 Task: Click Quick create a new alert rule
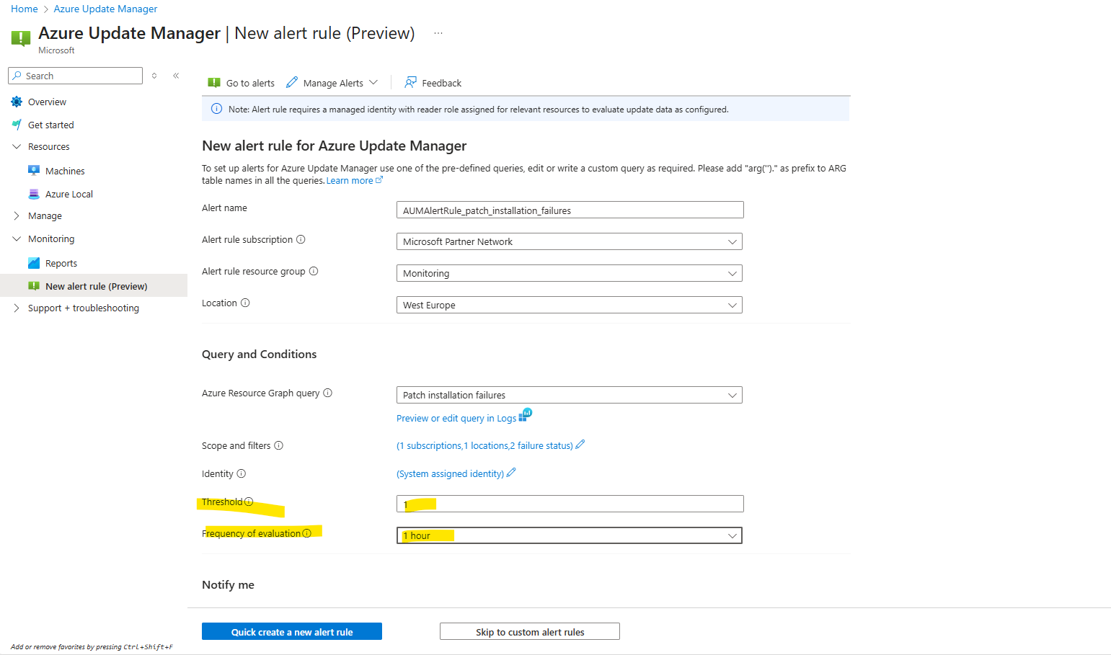pyautogui.click(x=292, y=631)
